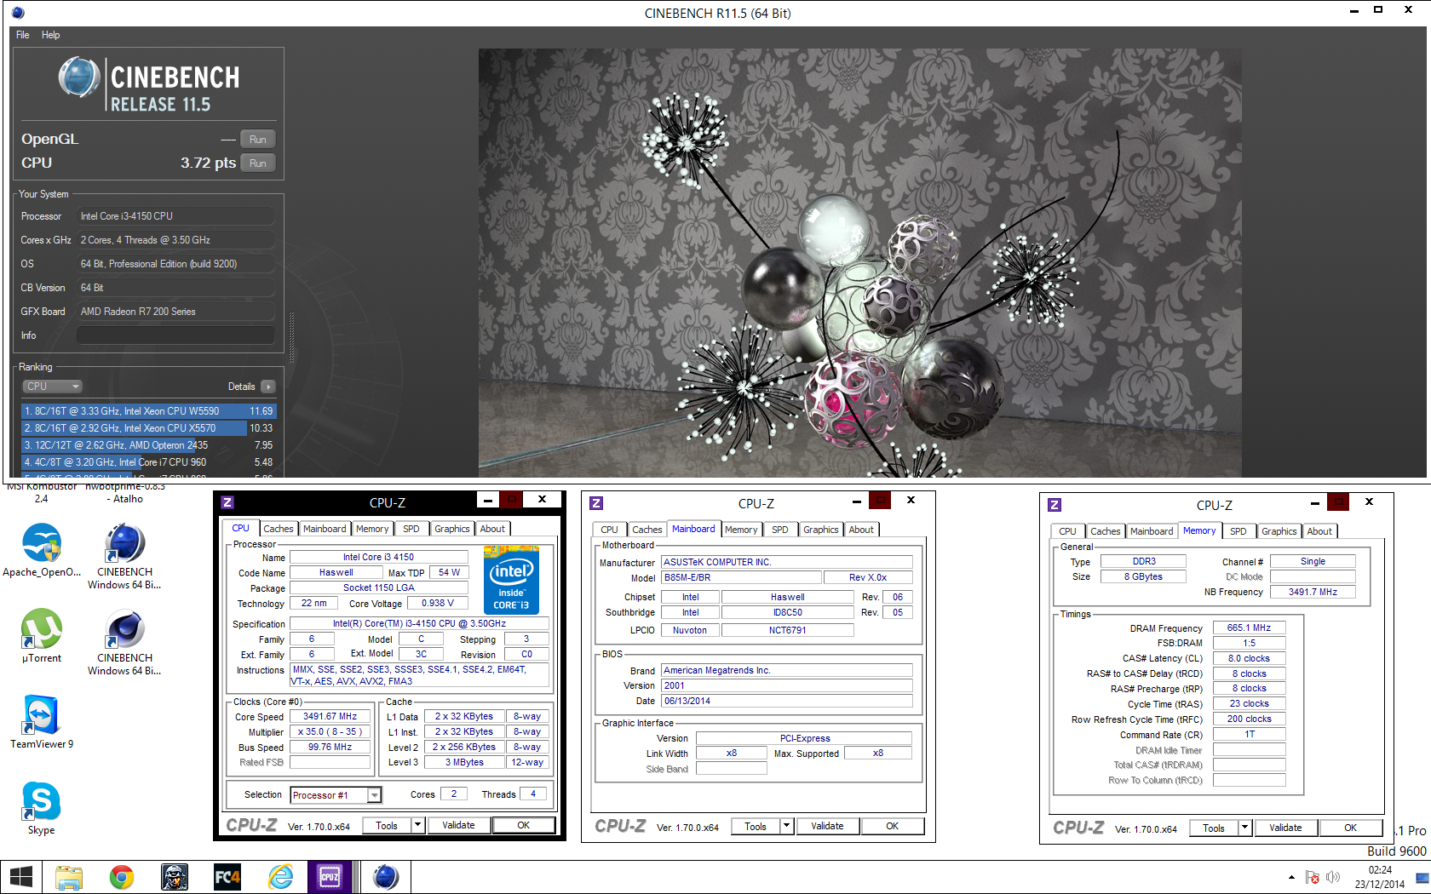Open the lower CINEBENCH Windows 64 Bit shortcut
The width and height of the screenshot is (1431, 894).
click(124, 642)
